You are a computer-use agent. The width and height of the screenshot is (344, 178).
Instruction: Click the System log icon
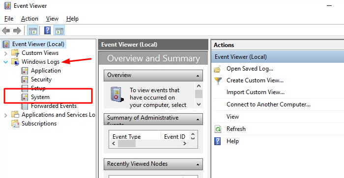25,97
